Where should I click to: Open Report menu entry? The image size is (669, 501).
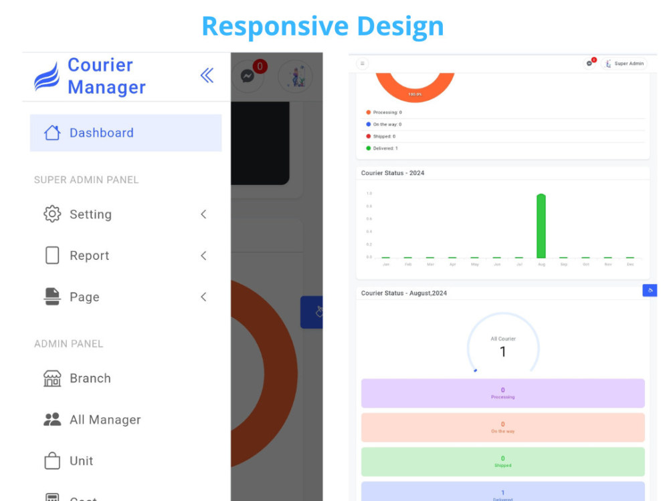click(x=126, y=256)
